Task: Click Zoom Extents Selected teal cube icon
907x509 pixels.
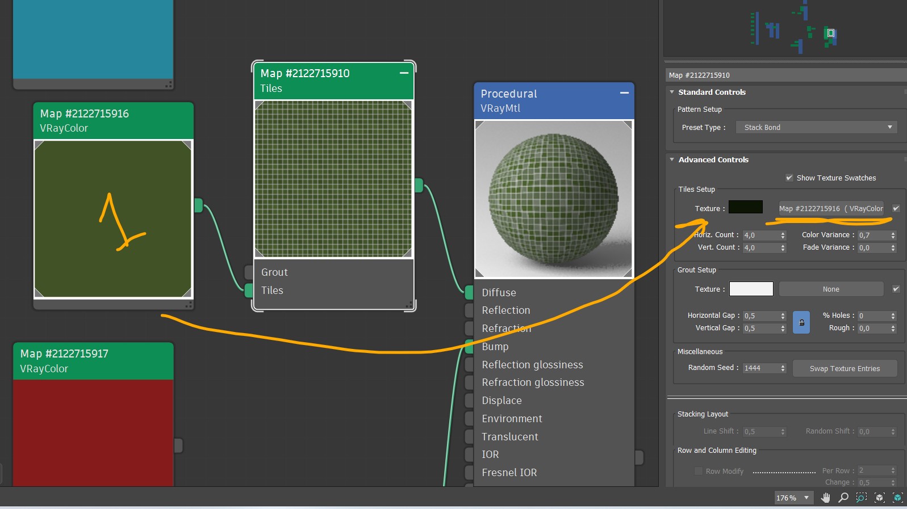Action: coord(897,498)
